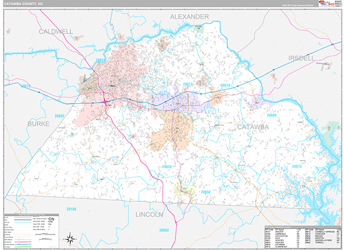The width and height of the screenshot is (344, 250).
Task: Click ZIP code label 28673 on the map
Action: [x=297, y=166]
